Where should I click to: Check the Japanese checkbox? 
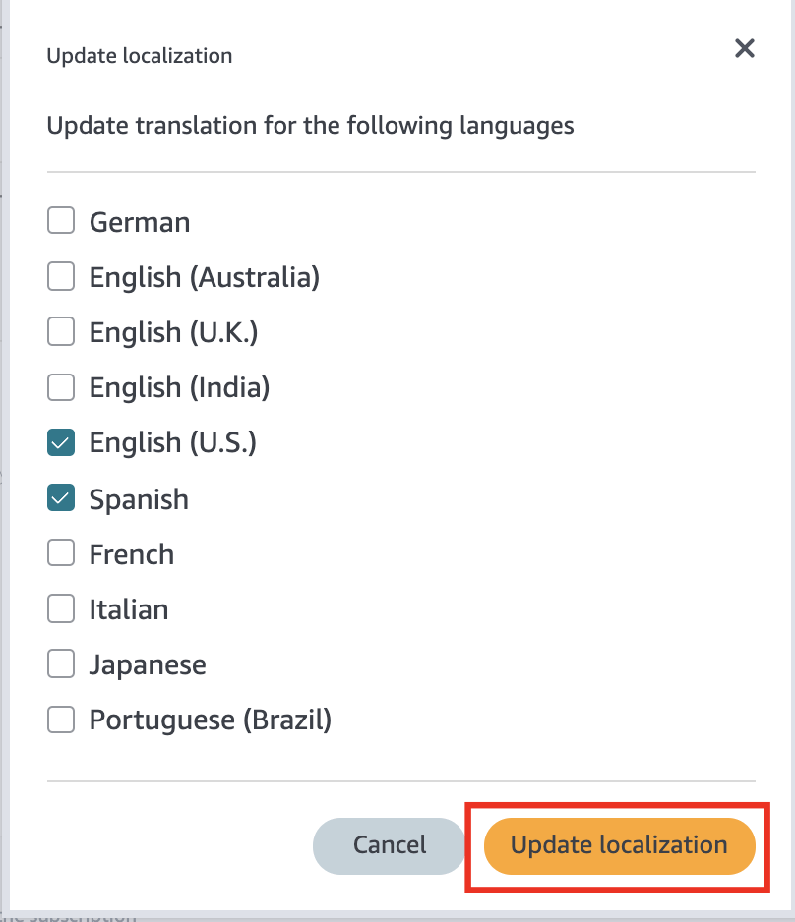click(60, 663)
